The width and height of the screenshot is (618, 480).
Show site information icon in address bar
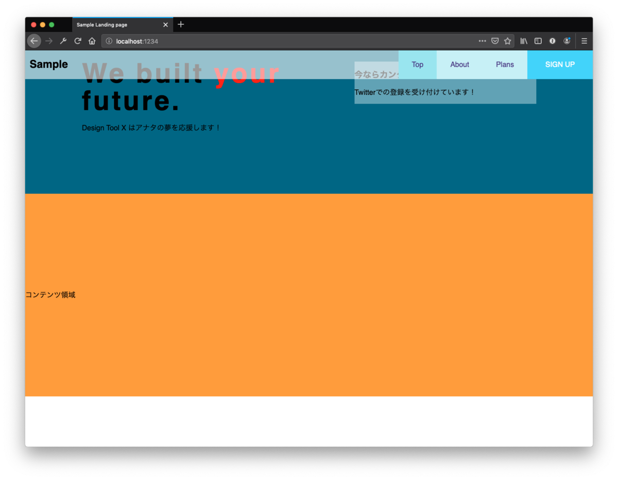[x=109, y=41]
